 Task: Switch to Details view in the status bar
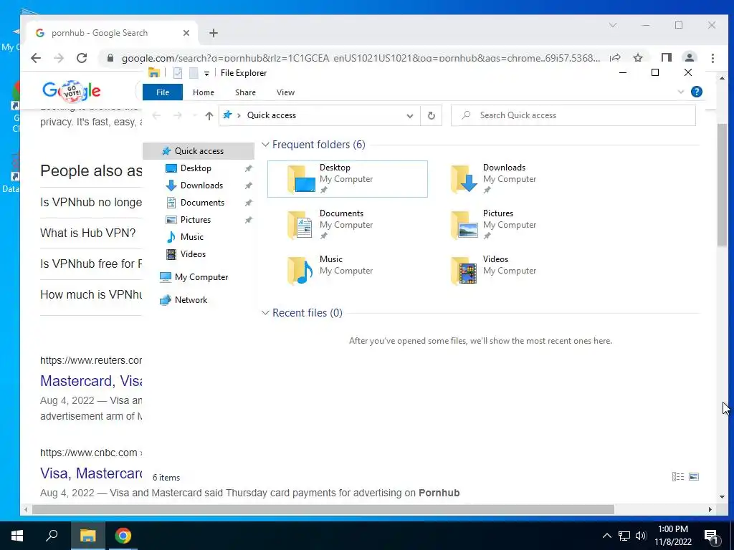pyautogui.click(x=678, y=476)
